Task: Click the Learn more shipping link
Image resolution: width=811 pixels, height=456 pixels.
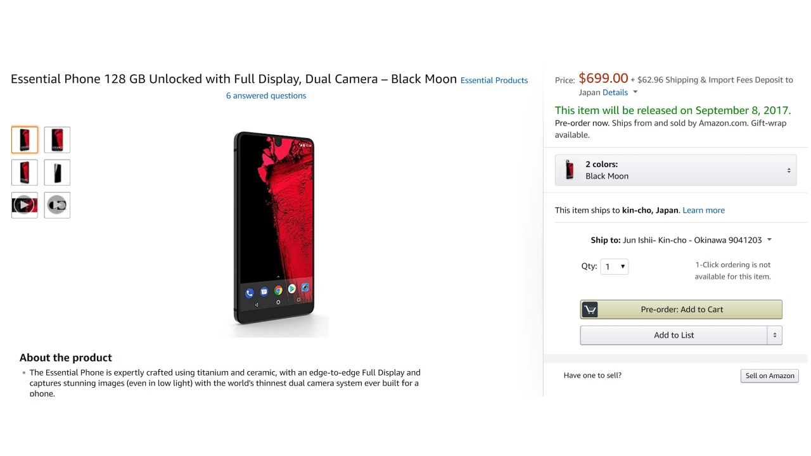Action: coord(703,210)
